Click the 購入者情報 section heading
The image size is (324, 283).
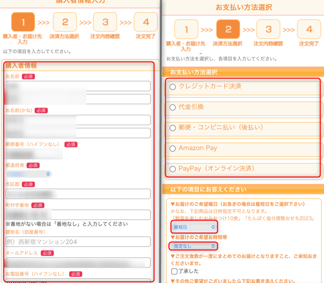tap(21, 66)
